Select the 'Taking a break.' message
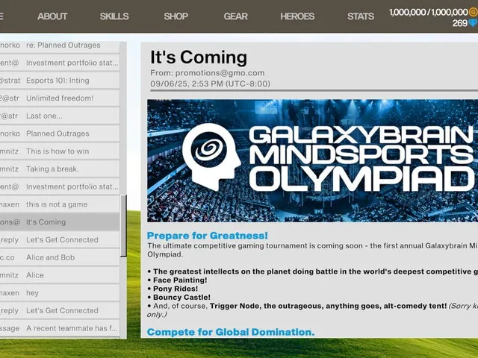478x358 pixels. point(60,169)
